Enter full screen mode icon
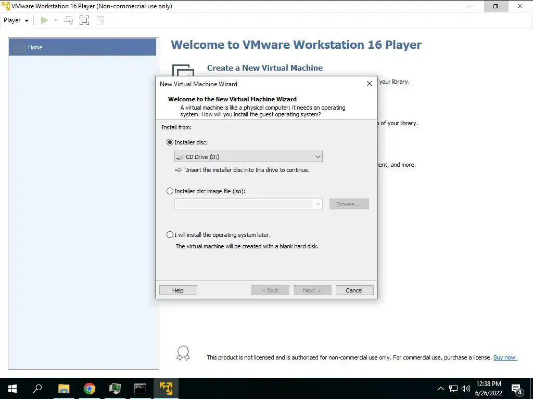Screen dimensions: 533x399 coord(84,20)
